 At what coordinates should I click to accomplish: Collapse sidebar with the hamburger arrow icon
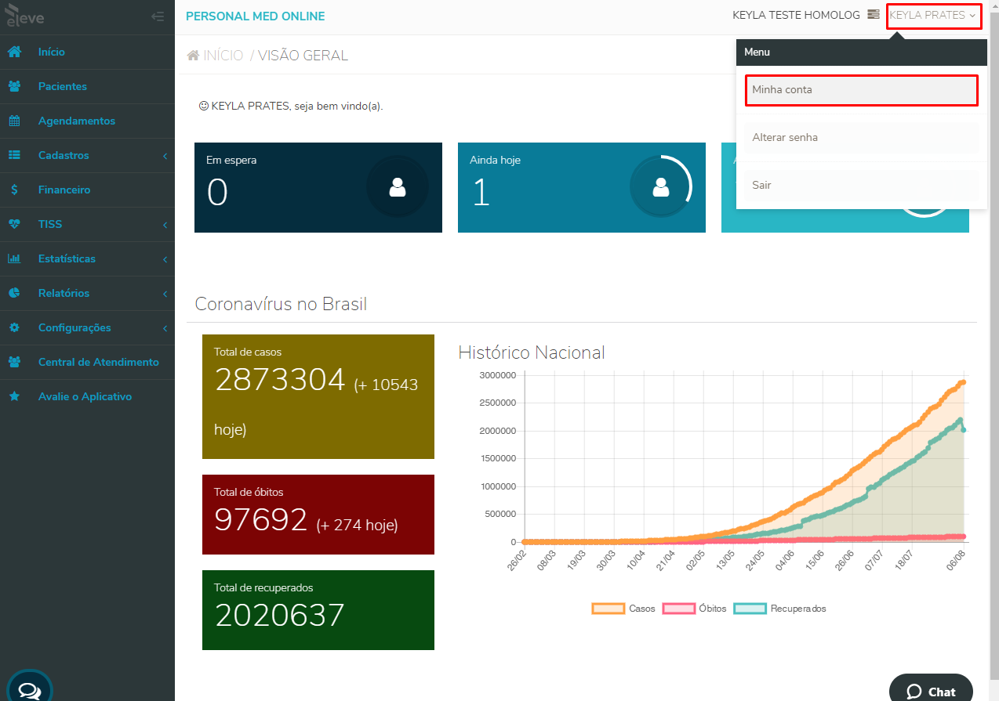158,16
